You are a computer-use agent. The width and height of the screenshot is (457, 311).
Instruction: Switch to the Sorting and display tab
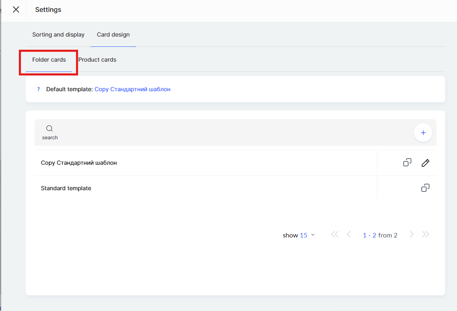coord(58,35)
